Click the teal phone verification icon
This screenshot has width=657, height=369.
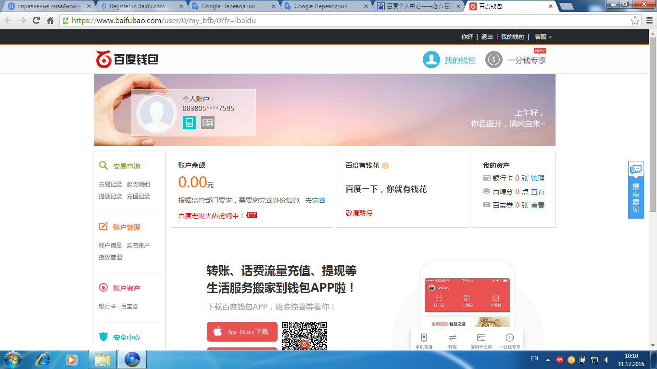[190, 123]
